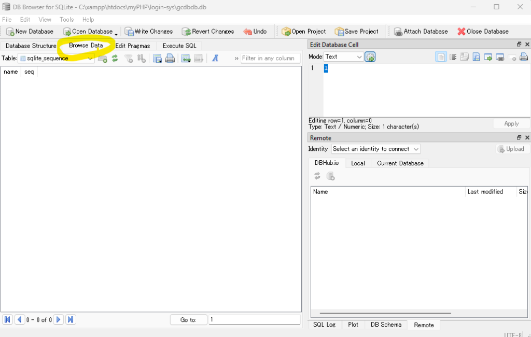This screenshot has width=531, height=337.
Task: Toggle auto-switch mode button next to Mode
Action: coord(370,57)
